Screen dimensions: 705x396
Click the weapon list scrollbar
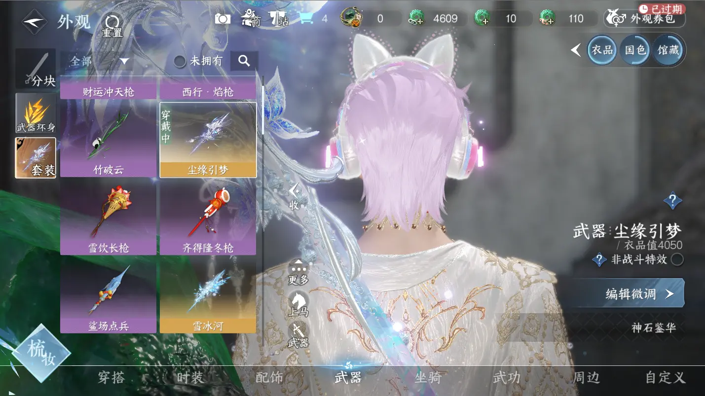[x=263, y=109]
